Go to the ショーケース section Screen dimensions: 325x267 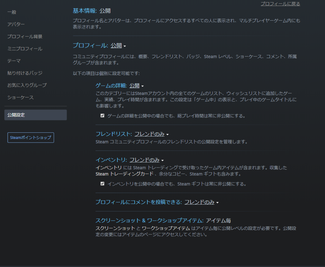[20, 97]
